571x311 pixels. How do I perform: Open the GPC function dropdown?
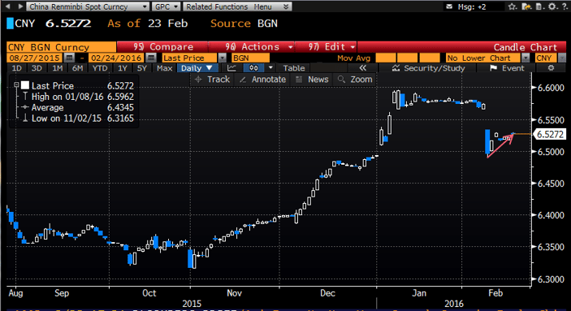166,6
